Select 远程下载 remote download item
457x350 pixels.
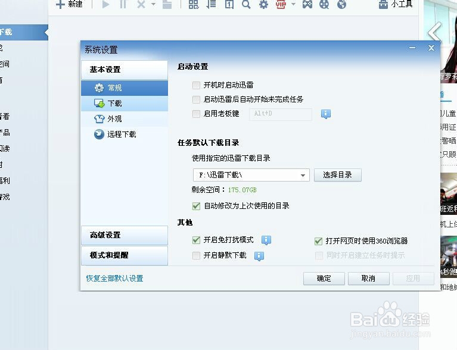(125, 135)
